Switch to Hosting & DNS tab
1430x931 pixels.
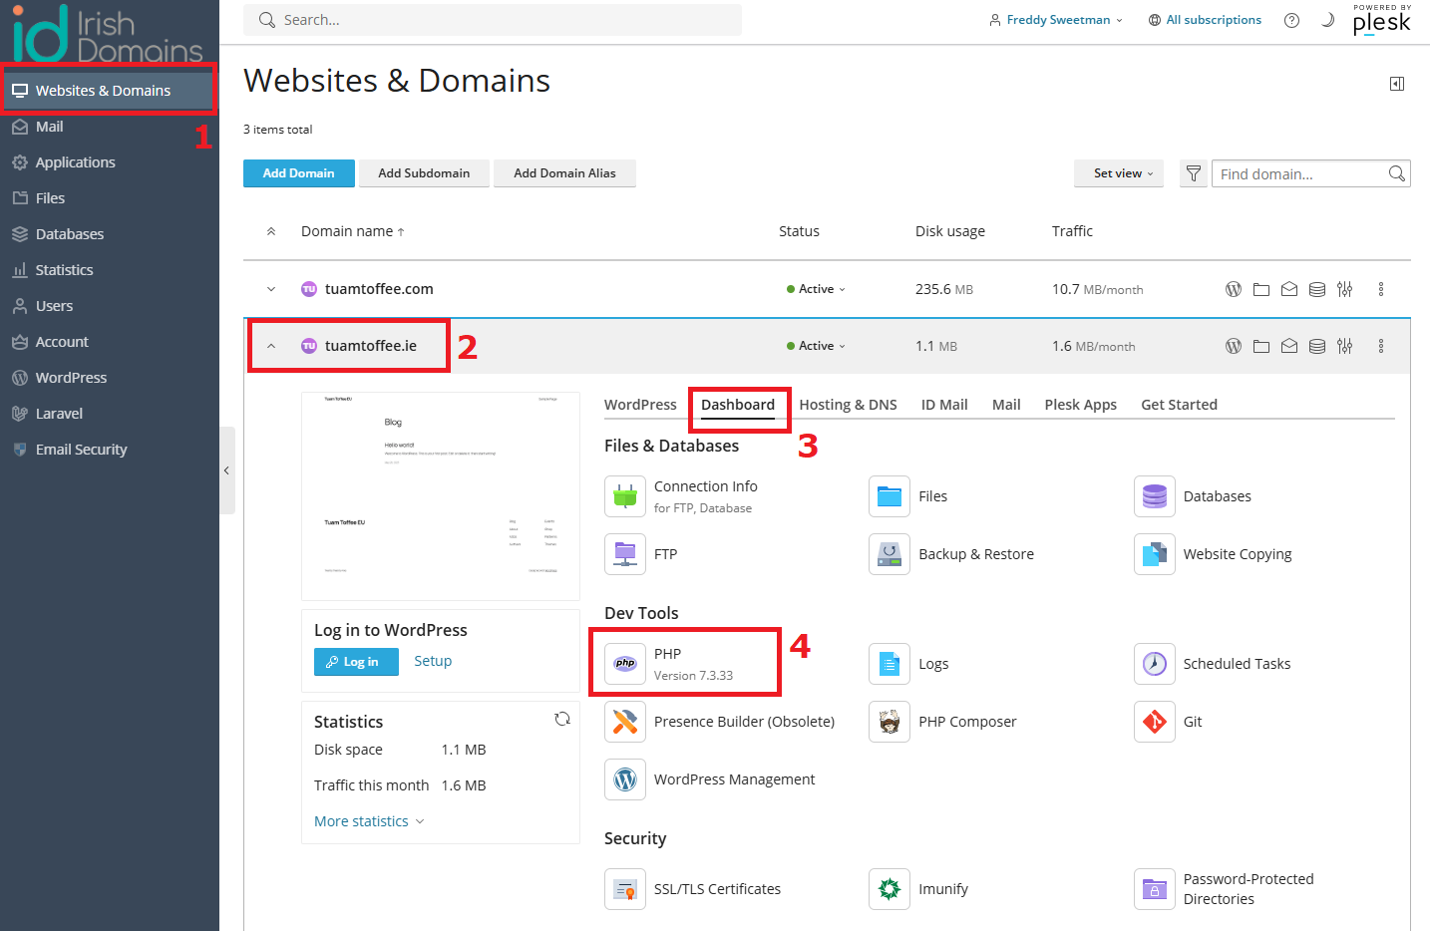coord(848,405)
